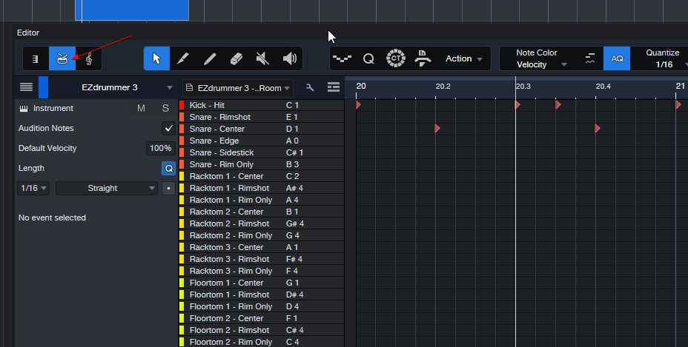Screen dimensions: 688x347
Task: Toggle Length quantize Q button
Action: tap(168, 168)
